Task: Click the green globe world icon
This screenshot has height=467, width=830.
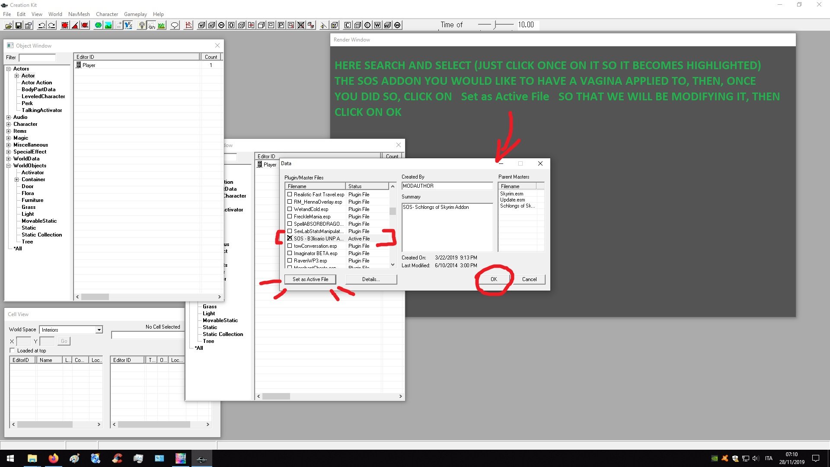Action: pyautogui.click(x=98, y=26)
